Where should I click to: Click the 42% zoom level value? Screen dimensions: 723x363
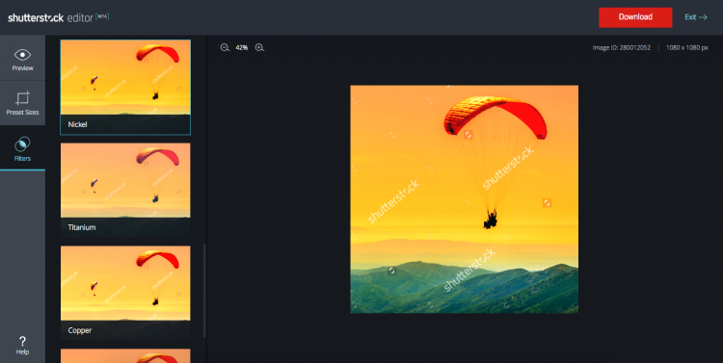click(x=242, y=47)
